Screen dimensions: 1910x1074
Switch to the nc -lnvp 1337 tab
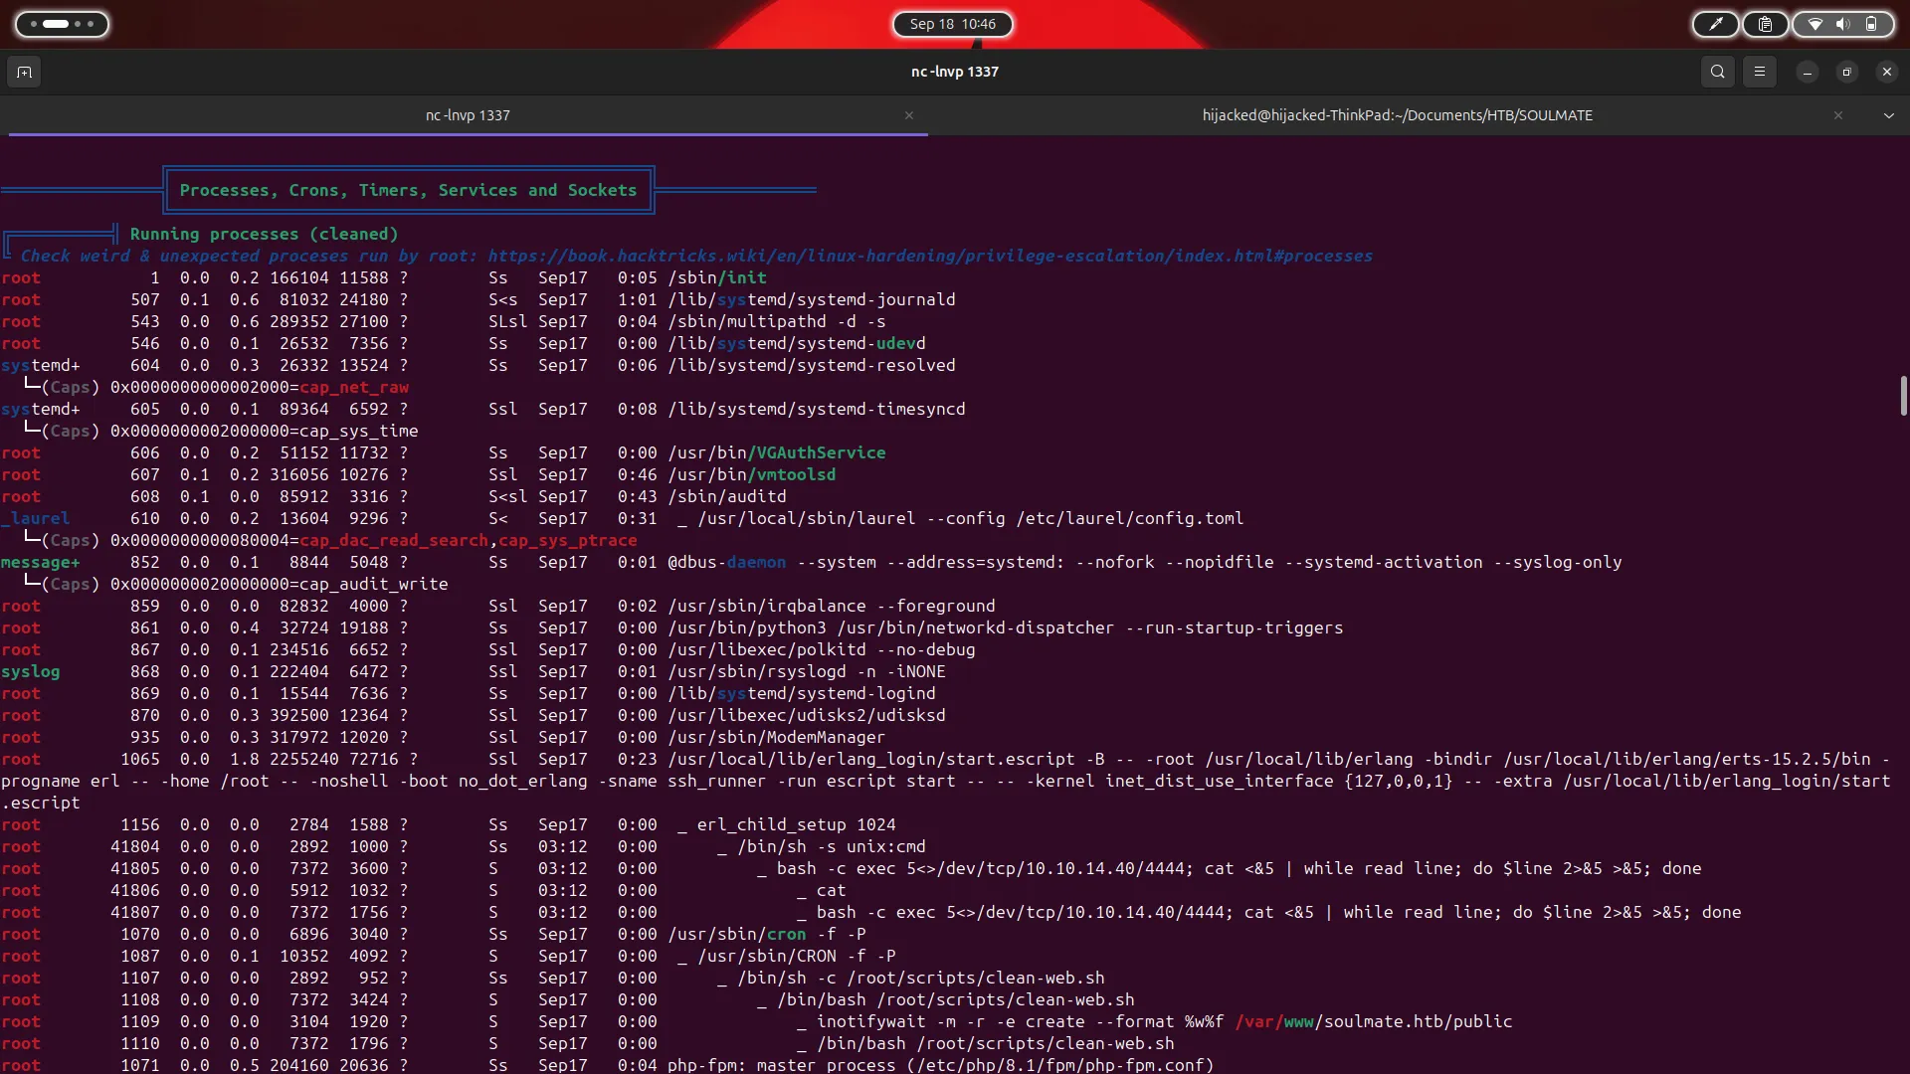coord(468,115)
